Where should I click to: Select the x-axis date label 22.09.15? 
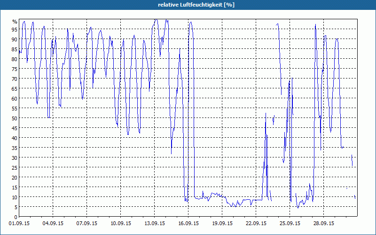(256, 224)
